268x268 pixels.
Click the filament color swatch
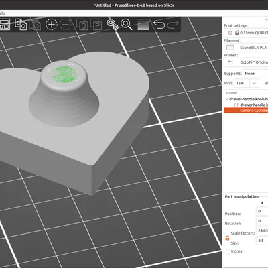pos(230,48)
